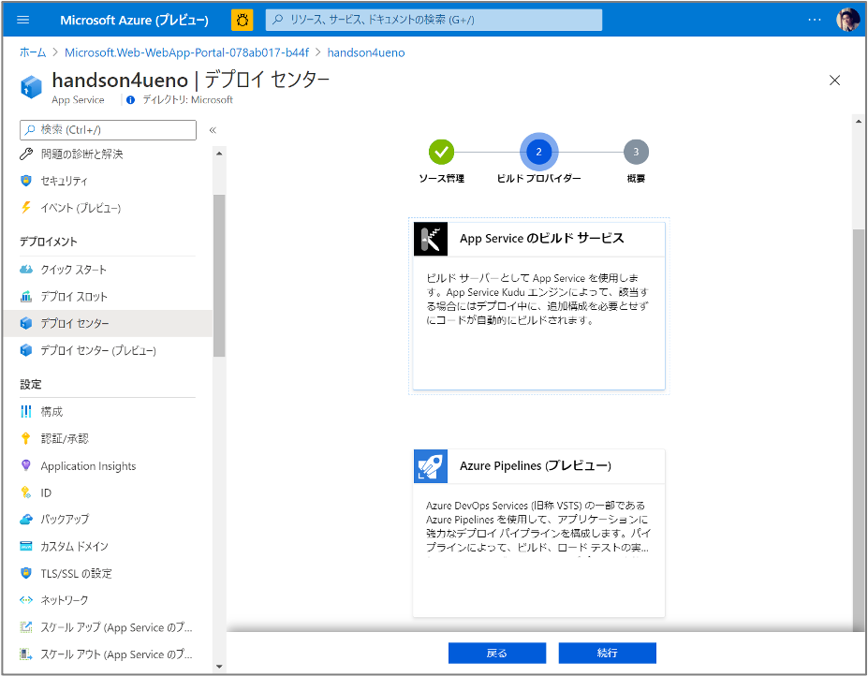Click the wrench icon for 問題の診断と解決
The height and width of the screenshot is (676, 868).
(x=26, y=154)
